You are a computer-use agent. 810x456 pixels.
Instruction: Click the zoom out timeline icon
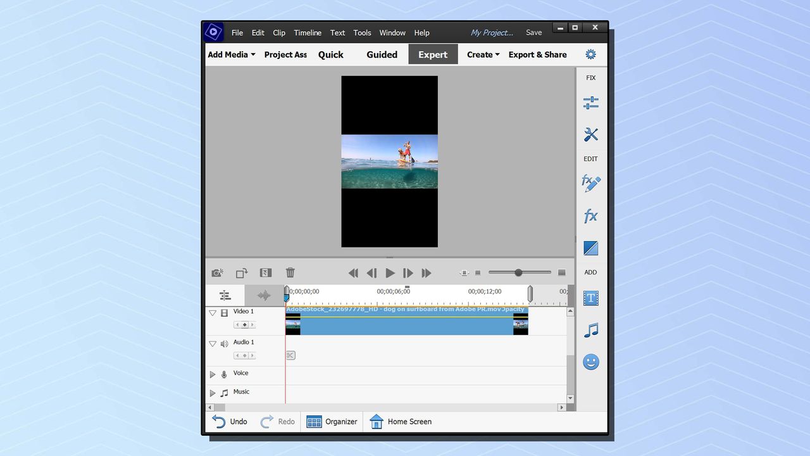pos(478,273)
